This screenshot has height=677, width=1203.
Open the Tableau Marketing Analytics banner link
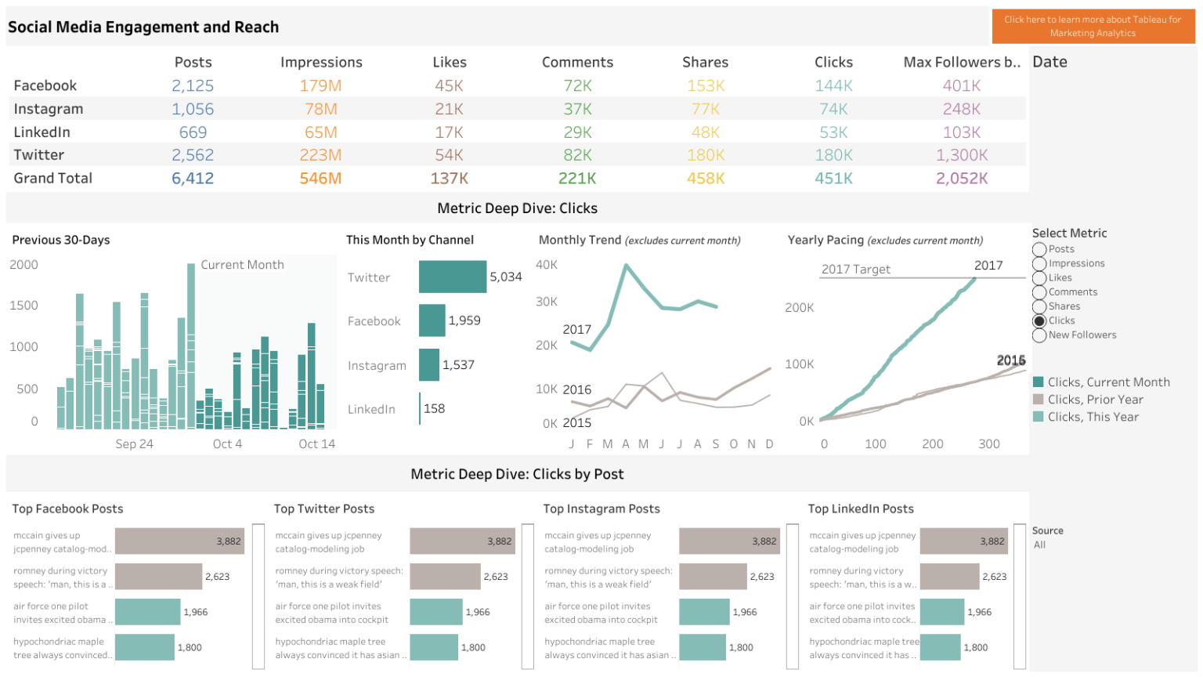1093,25
